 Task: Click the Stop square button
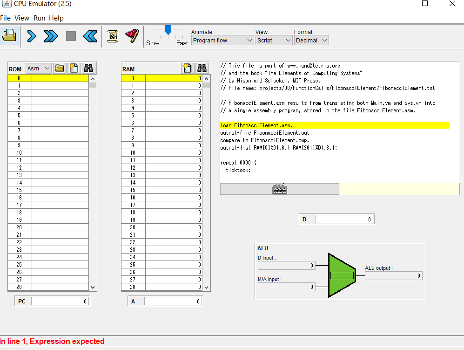[71, 36]
